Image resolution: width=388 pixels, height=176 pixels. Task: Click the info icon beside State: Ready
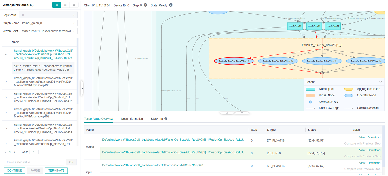click(171, 5)
